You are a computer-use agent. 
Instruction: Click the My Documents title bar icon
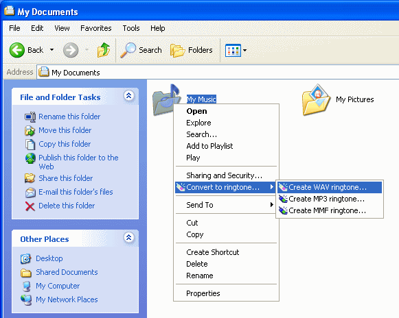10,11
